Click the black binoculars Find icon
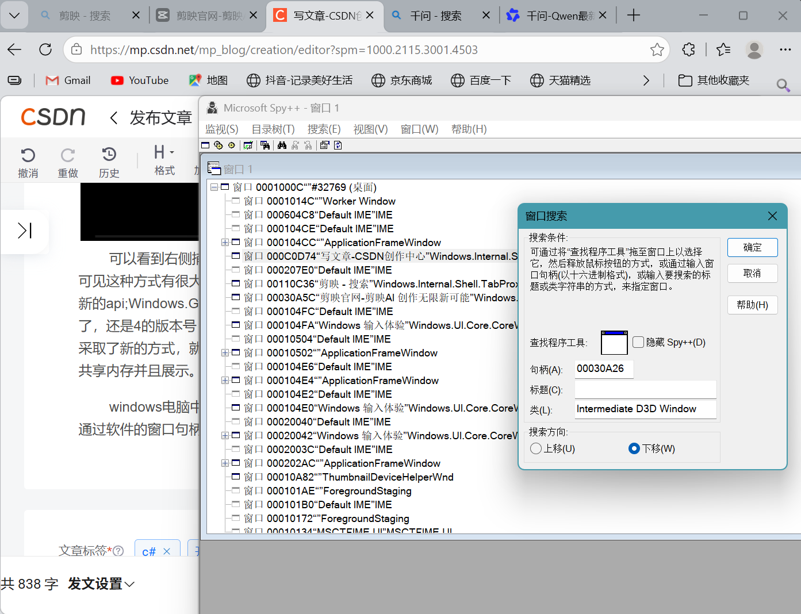 282,145
